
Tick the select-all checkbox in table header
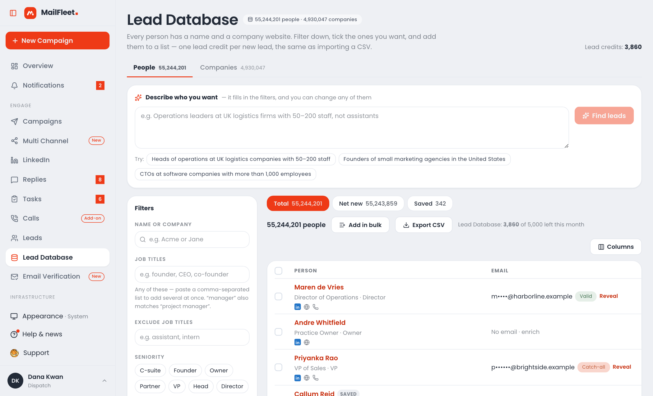pyautogui.click(x=279, y=271)
